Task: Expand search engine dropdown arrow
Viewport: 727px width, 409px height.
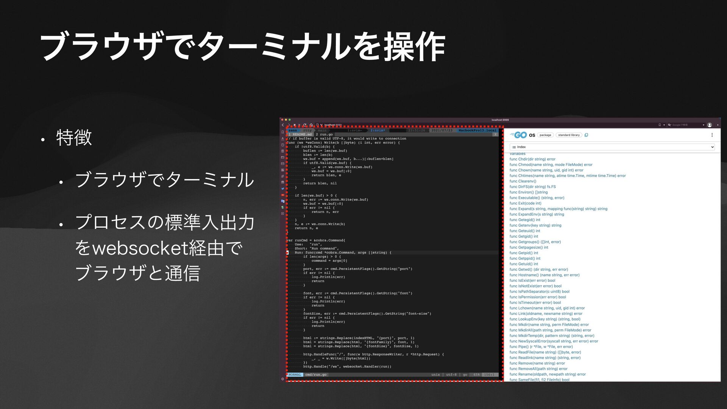Action: pos(704,125)
